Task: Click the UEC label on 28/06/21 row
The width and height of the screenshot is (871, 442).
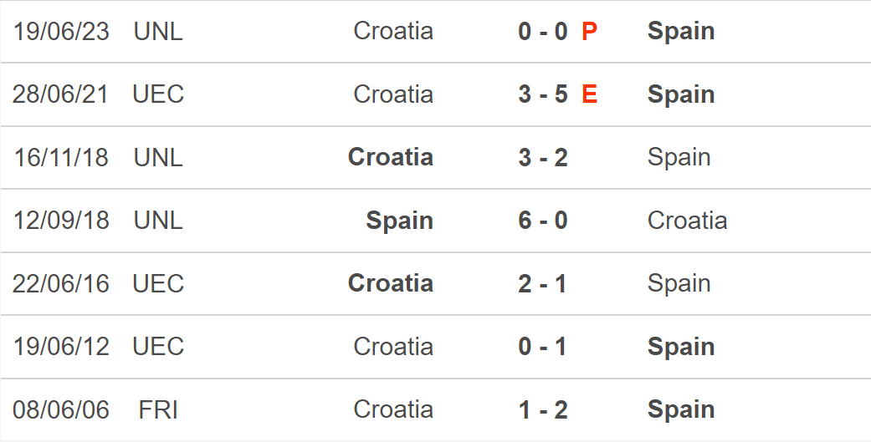Action: tap(158, 94)
